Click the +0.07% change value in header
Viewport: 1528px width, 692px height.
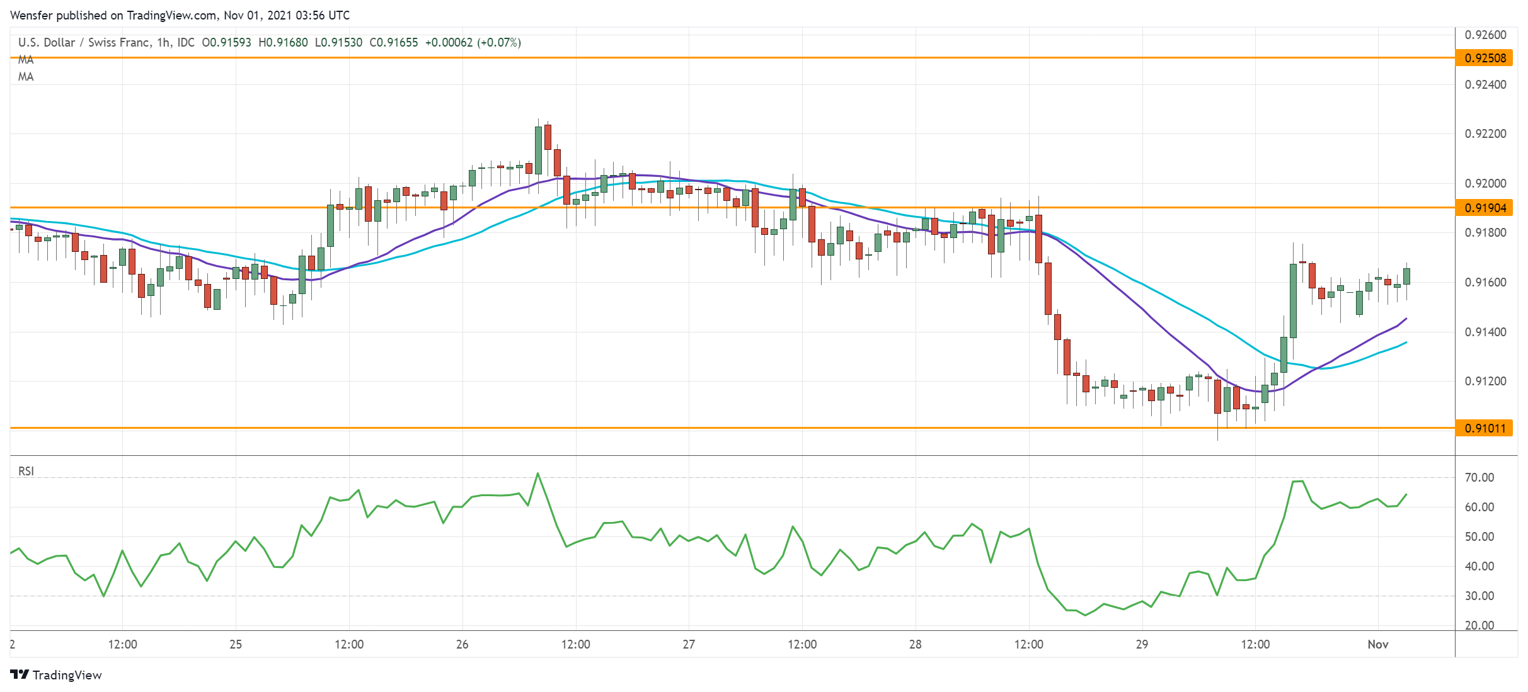click(x=499, y=42)
